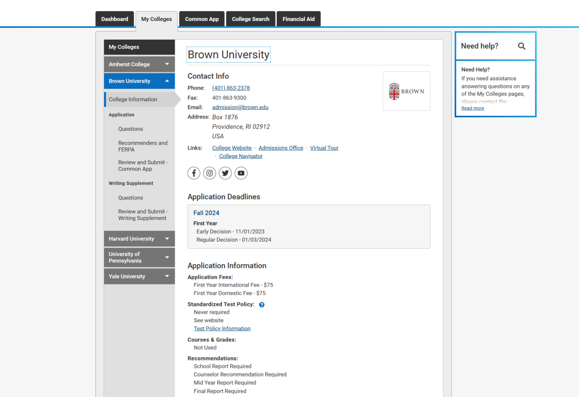Expand the Yale University section
579x397 pixels.
coord(139,276)
